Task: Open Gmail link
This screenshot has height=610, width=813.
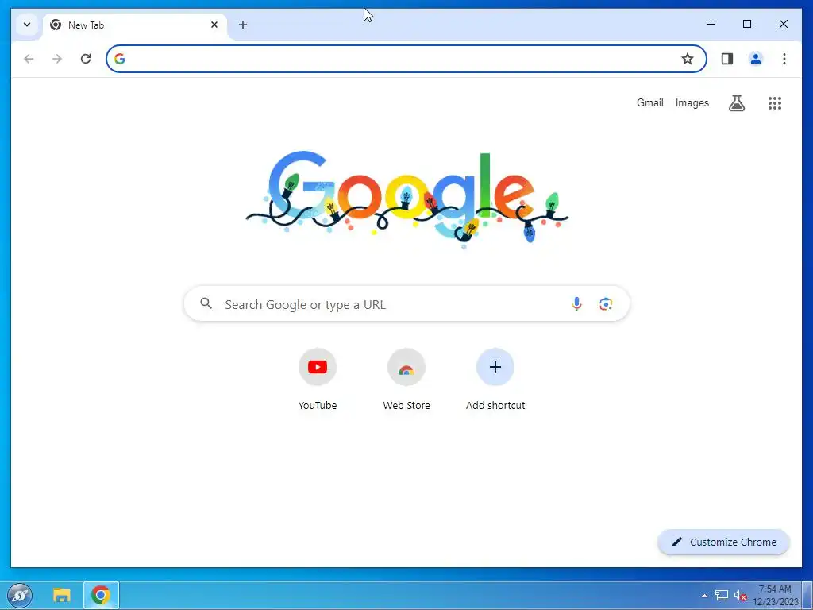Action: tap(649, 102)
